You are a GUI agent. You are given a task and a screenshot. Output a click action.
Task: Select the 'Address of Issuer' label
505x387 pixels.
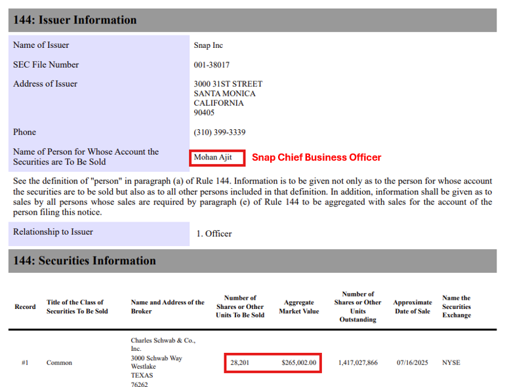click(x=45, y=84)
